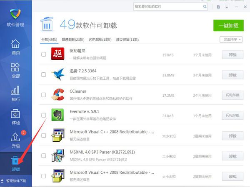The width and height of the screenshot is (250, 187).
Task: Click the document icon in title bar
Action: tap(218, 7)
